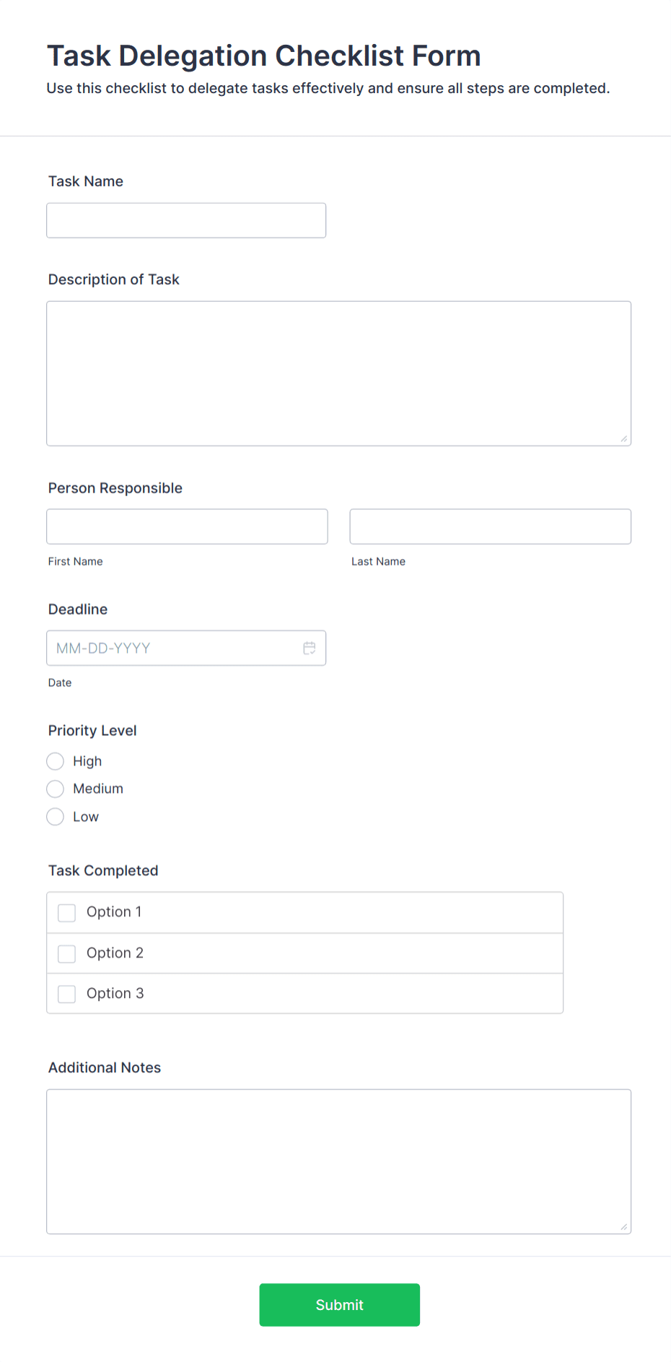The height and width of the screenshot is (1362, 671).
Task: Open the calendar date picker icon
Action: click(310, 648)
